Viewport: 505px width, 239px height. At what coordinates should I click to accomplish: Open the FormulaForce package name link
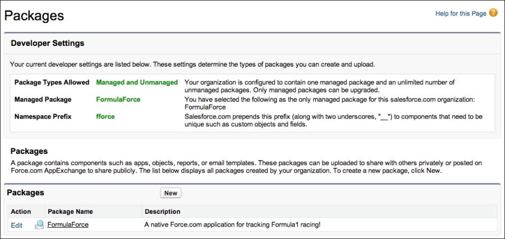(68, 225)
